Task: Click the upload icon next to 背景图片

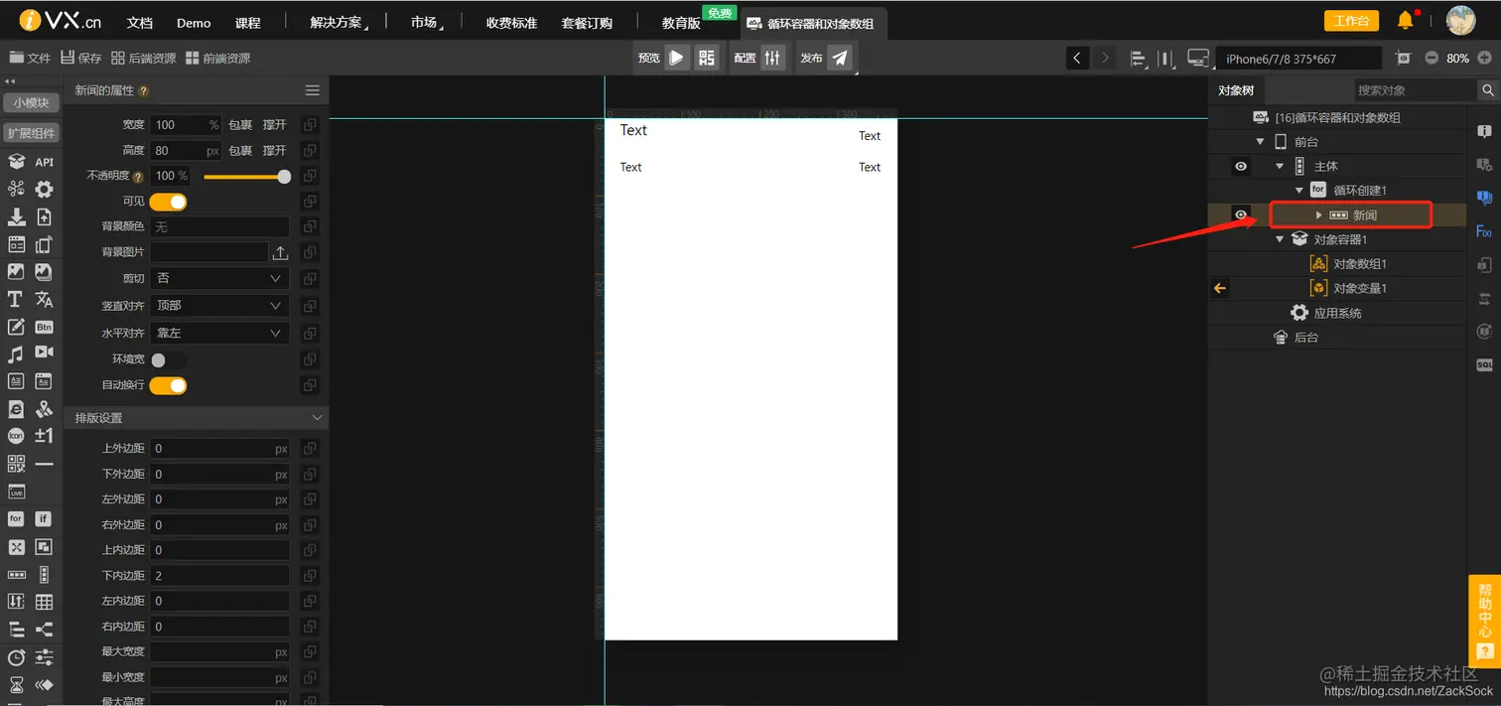Action: point(280,253)
